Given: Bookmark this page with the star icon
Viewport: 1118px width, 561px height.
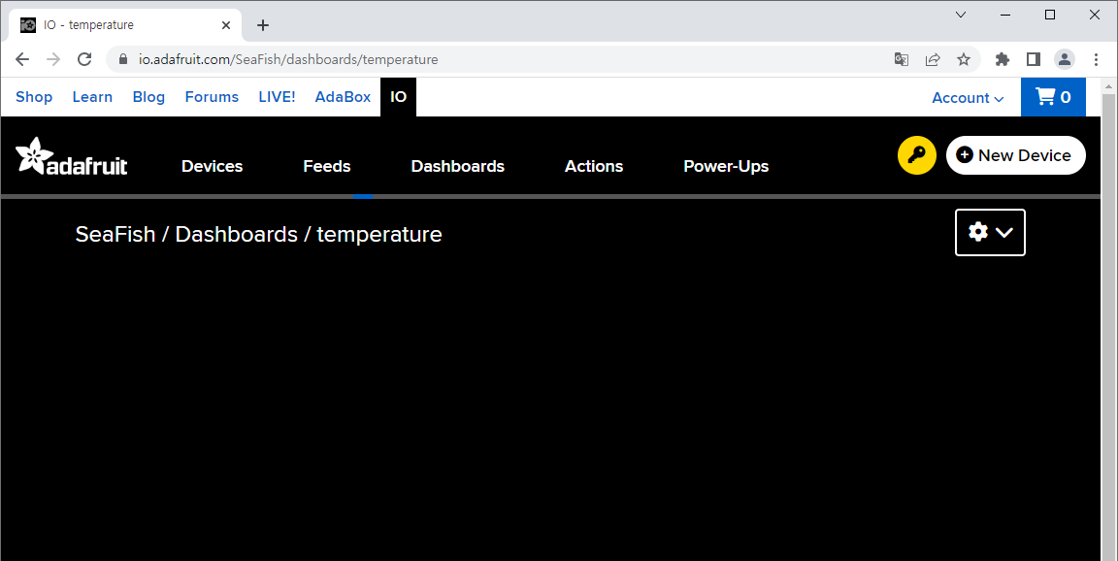Looking at the screenshot, I should (x=964, y=59).
